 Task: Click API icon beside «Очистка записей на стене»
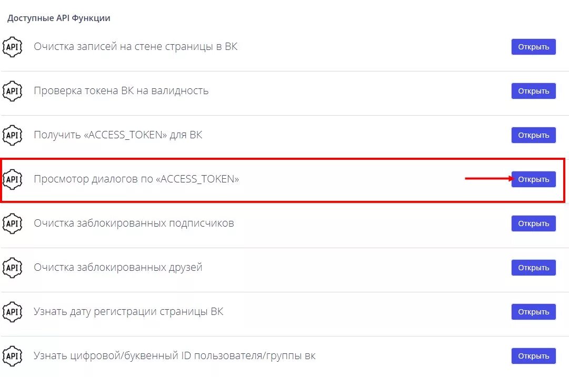12,47
